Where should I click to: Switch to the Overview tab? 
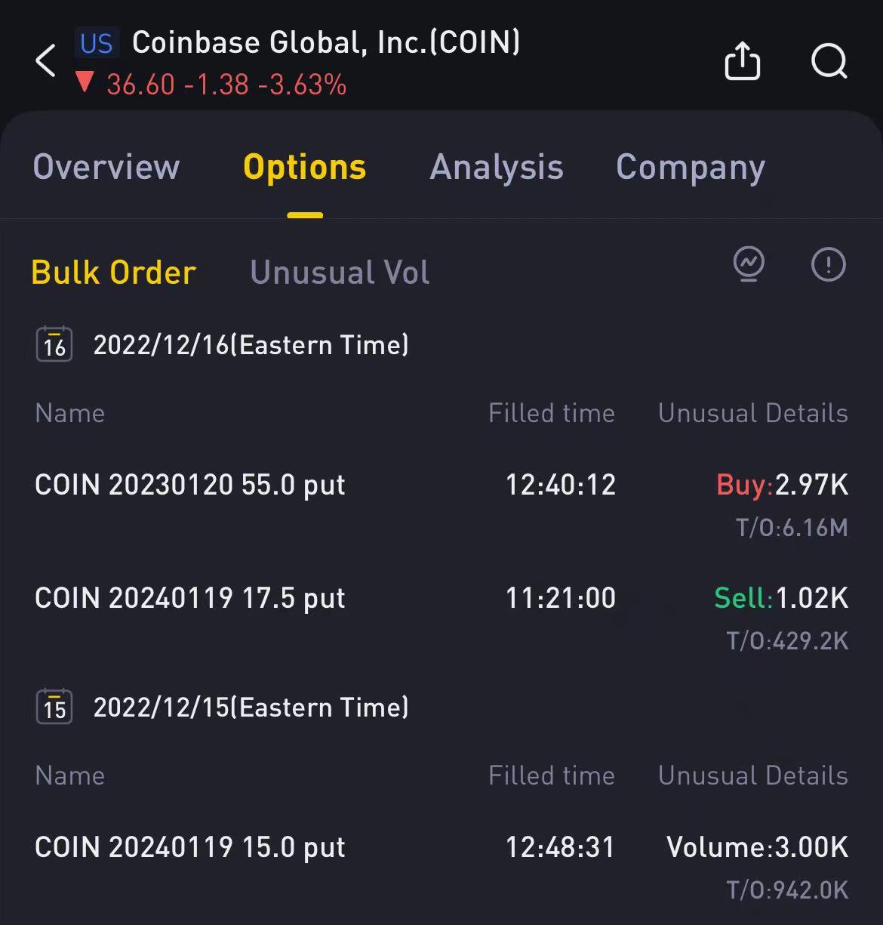click(x=106, y=167)
